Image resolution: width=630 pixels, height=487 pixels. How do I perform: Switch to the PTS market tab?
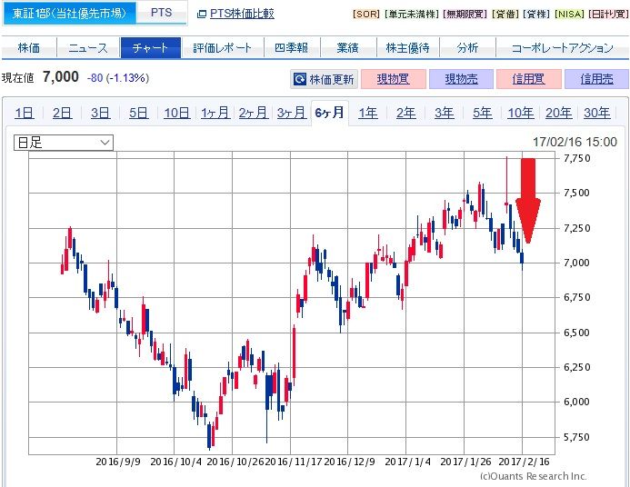click(x=162, y=13)
